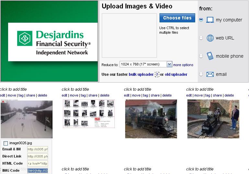The image size is (249, 174).
Task: Click share for the turntable locomotive image
Action: 217,95
